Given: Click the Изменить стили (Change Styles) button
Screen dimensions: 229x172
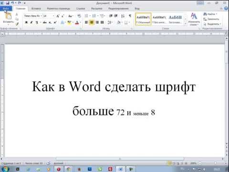Looking at the screenshot, I should [x=194, y=20].
